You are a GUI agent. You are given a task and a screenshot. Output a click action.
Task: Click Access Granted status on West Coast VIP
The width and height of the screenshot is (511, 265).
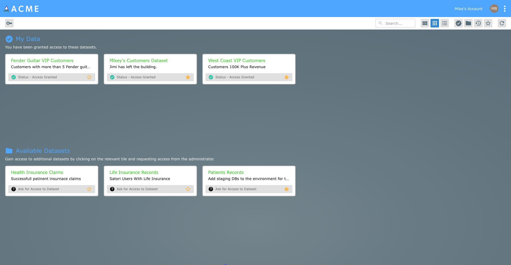click(235, 77)
